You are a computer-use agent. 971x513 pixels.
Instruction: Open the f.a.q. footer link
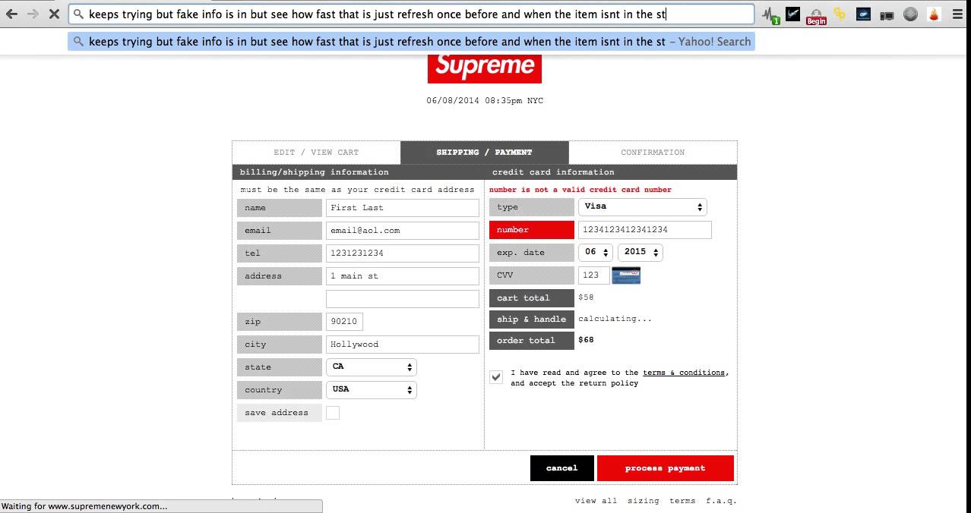(721, 501)
